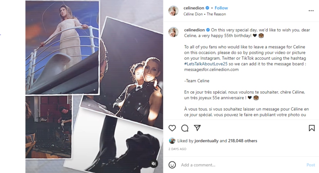
Task: Open jordentually profile from likes
Action: pyautogui.click(x=206, y=141)
